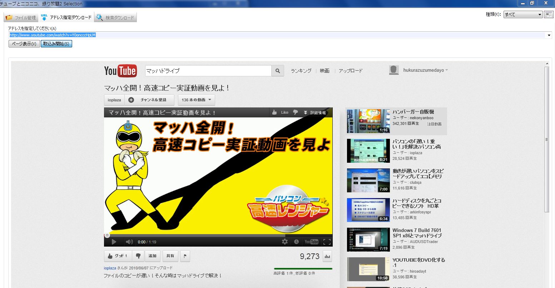Open the player settings gear
The height and width of the screenshot is (288, 555).
click(x=285, y=242)
